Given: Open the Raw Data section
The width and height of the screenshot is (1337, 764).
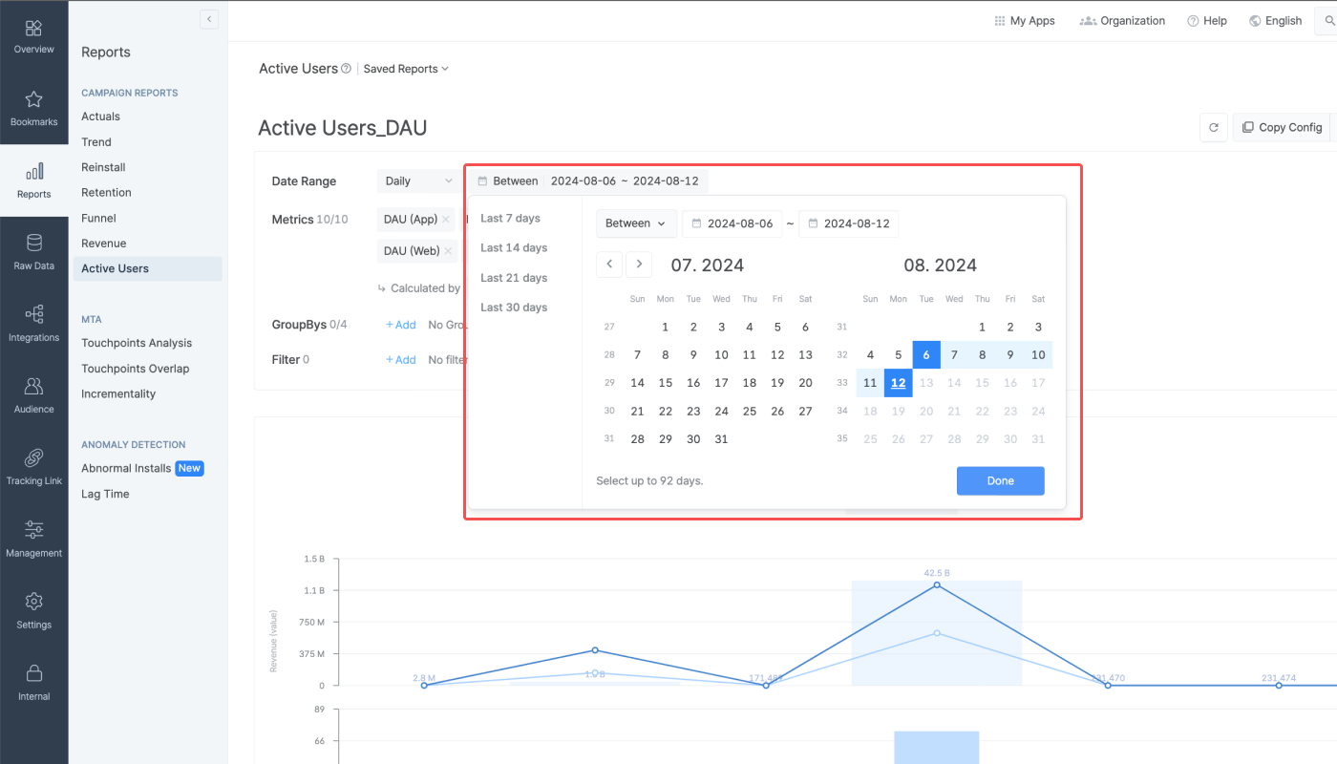Looking at the screenshot, I should point(33,253).
